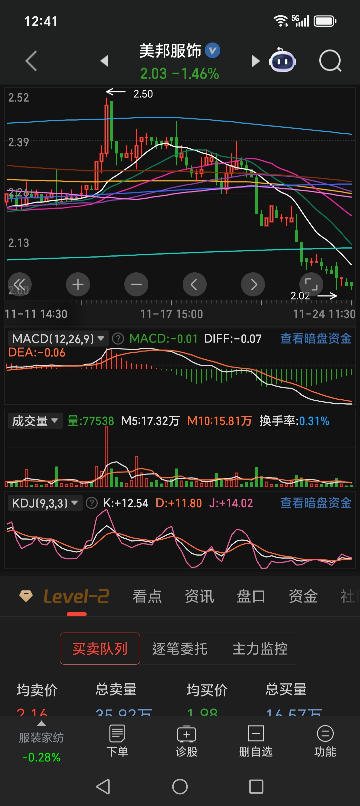
Task: Shift chart right with right chevron button
Action: tap(253, 285)
